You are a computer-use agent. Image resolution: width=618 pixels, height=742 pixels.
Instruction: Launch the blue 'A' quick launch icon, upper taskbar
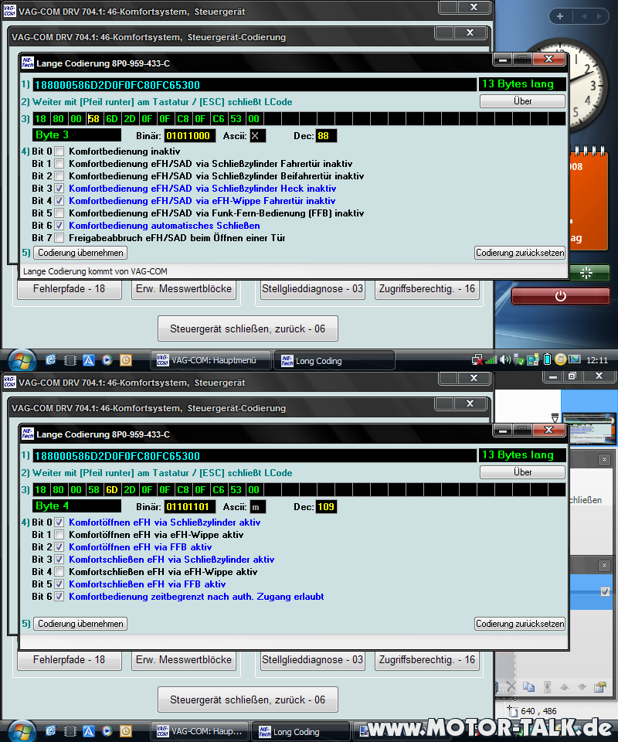point(88,360)
